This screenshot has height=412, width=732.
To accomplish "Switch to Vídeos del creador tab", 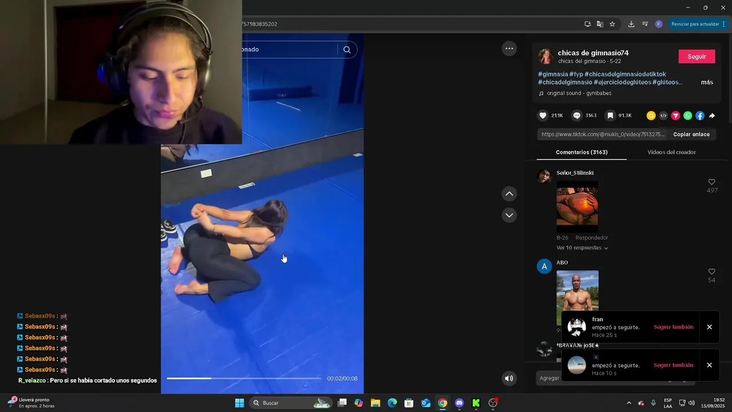I will [x=671, y=152].
